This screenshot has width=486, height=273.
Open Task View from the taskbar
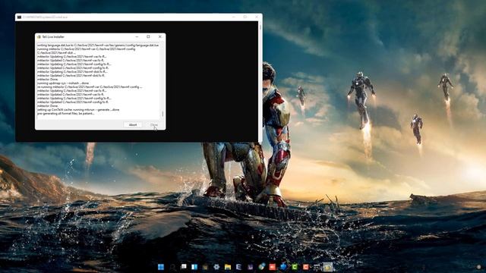pos(184,267)
